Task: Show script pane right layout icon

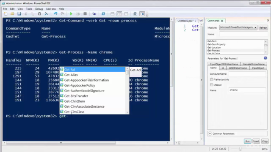Action: [119, 14]
